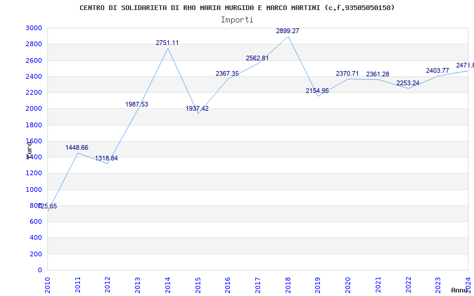Select data label 2403.77
474x296 pixels.
coord(437,70)
